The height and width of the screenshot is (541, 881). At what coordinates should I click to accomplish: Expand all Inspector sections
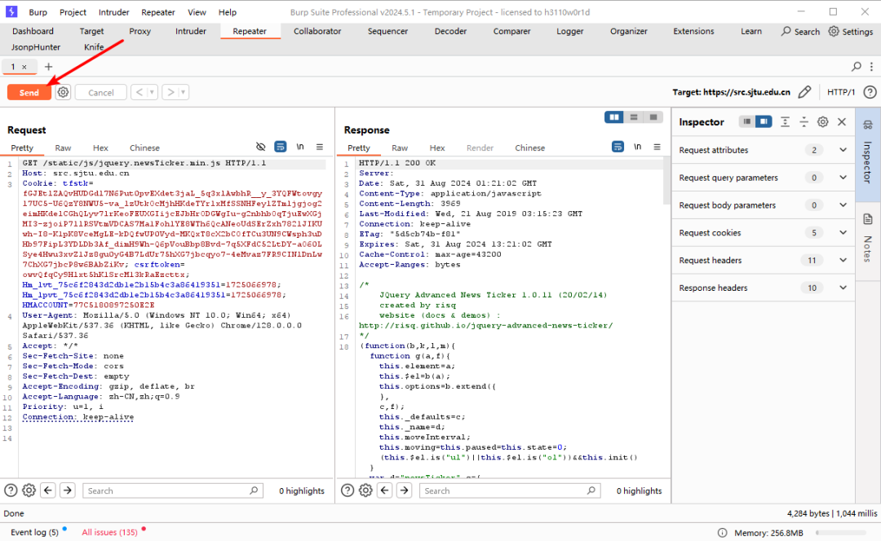(x=785, y=121)
